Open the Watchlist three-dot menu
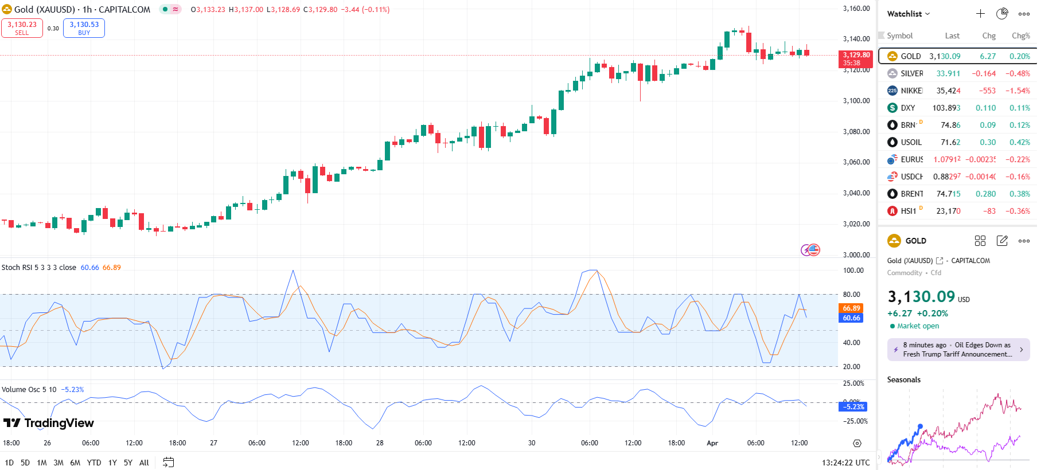 tap(1024, 14)
